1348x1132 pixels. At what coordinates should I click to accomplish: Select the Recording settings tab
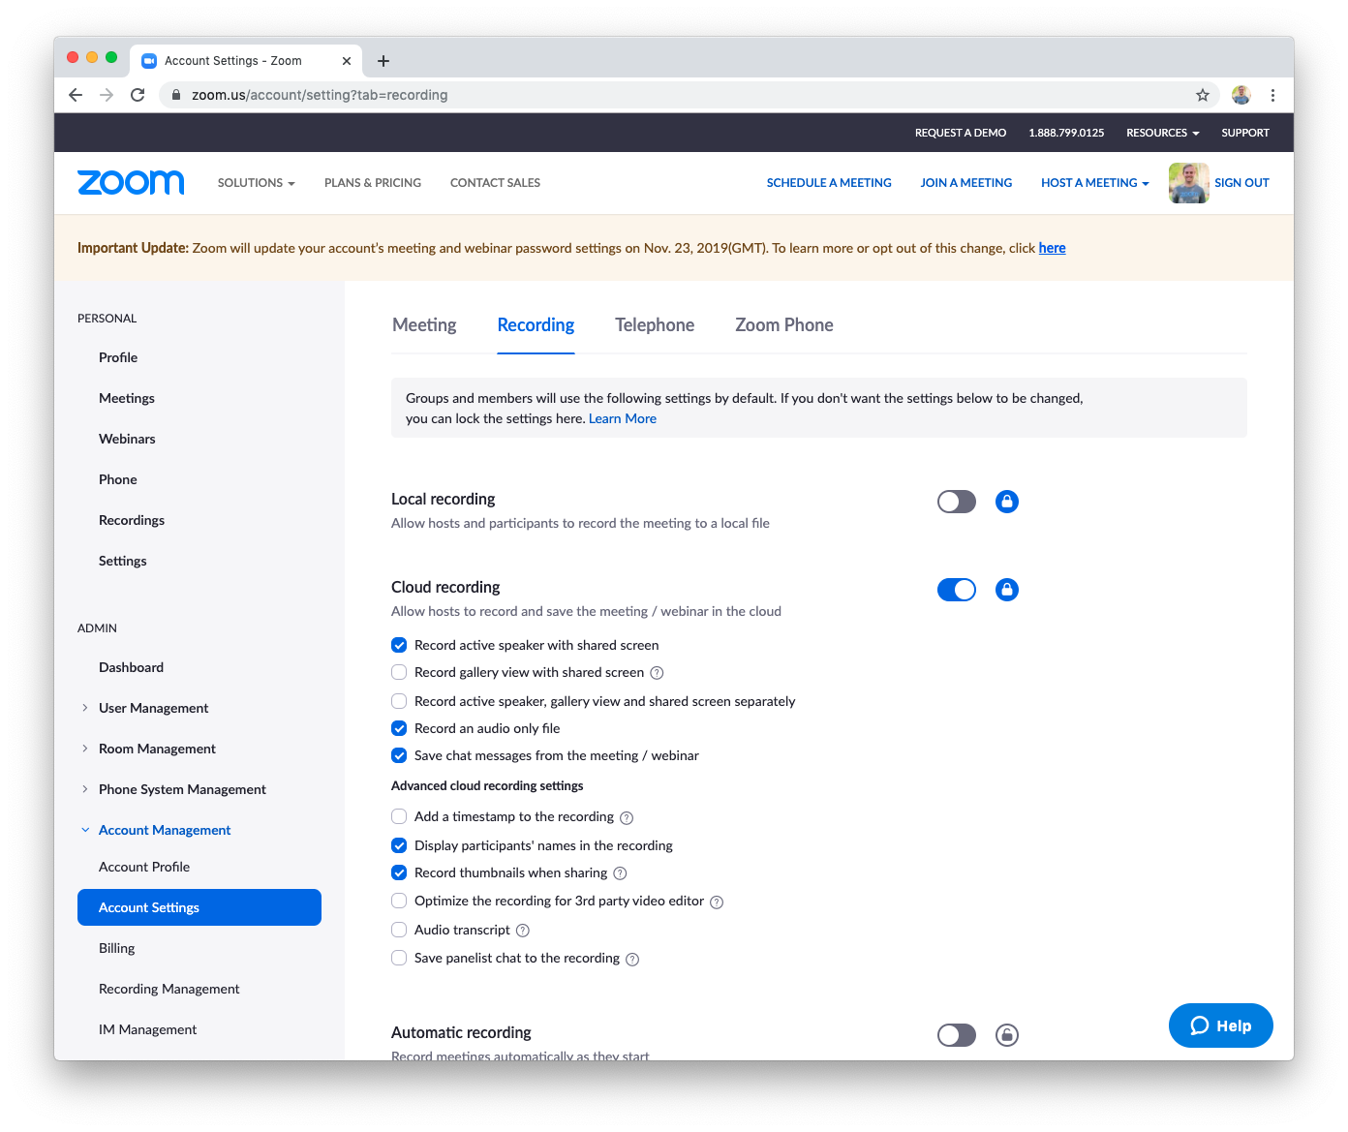[536, 325]
